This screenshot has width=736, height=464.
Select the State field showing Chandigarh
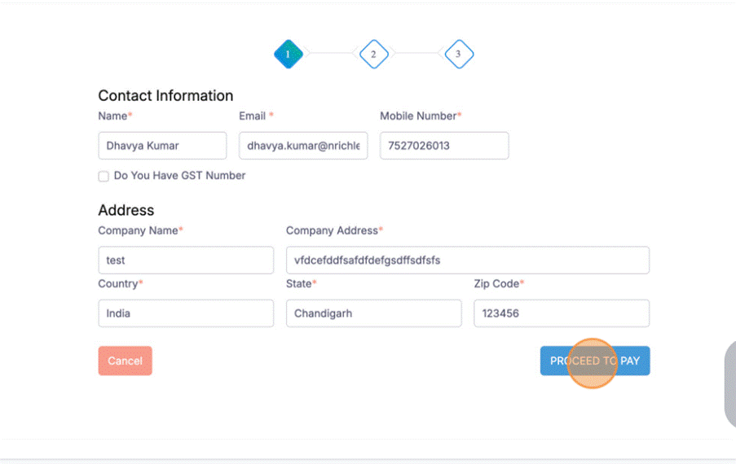[373, 313]
